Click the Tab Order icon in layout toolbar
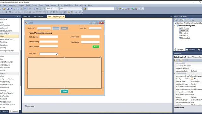 pyautogui.click(x=80, y=12)
